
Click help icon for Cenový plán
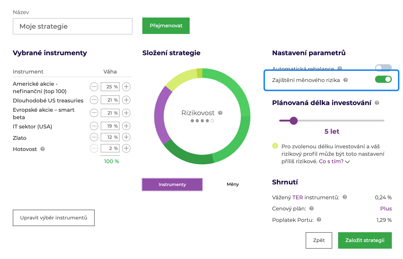(311, 209)
